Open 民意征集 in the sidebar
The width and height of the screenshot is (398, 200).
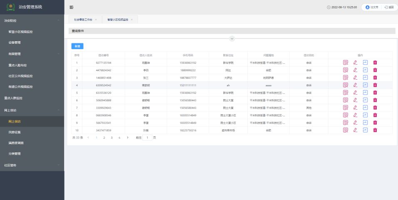tap(15, 132)
